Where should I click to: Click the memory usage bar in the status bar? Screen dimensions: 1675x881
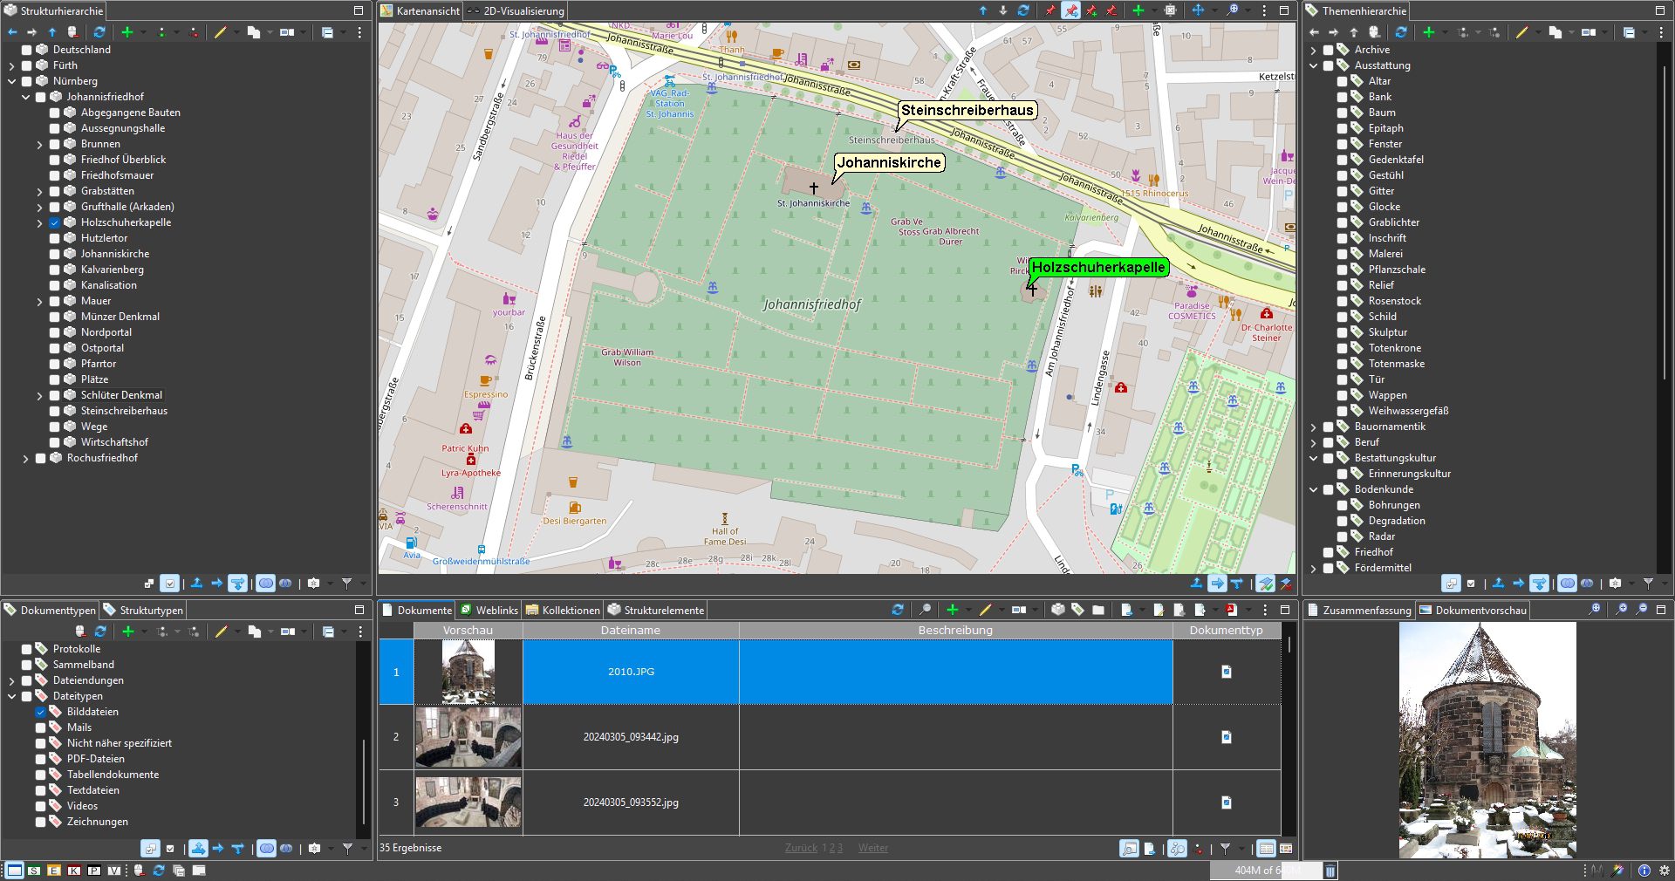[1265, 871]
